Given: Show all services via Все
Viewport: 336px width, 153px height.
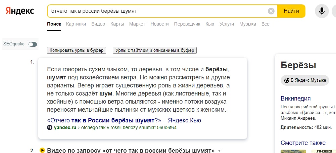Looking at the screenshot, I should pos(265,24).
